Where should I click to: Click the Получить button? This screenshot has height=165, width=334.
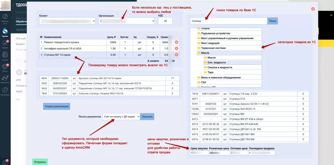coord(147,117)
